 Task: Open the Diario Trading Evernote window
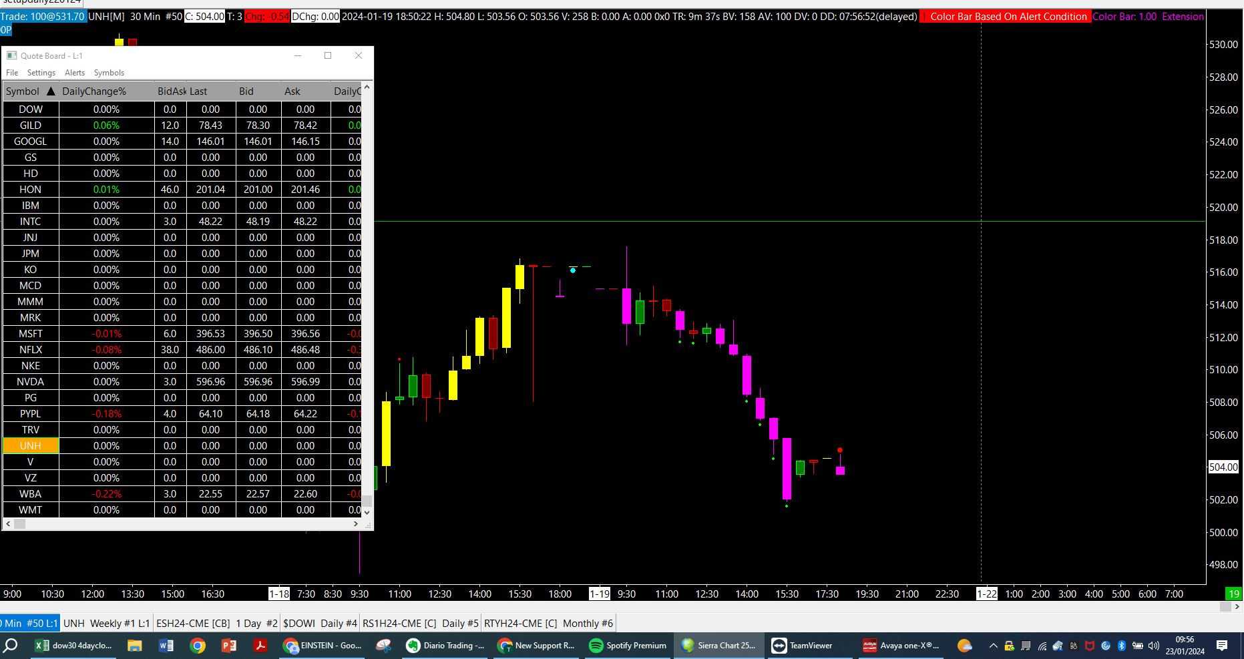coord(446,646)
